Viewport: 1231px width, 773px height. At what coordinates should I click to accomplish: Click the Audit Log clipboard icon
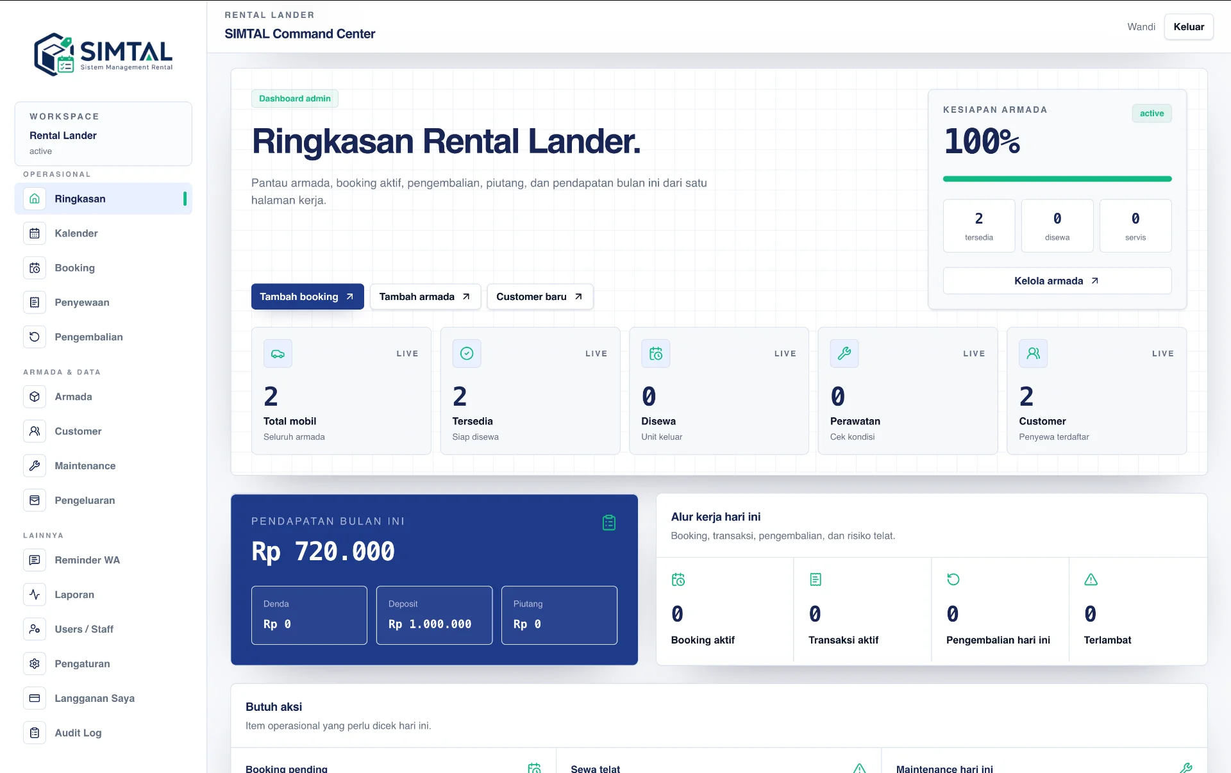pyautogui.click(x=35, y=733)
